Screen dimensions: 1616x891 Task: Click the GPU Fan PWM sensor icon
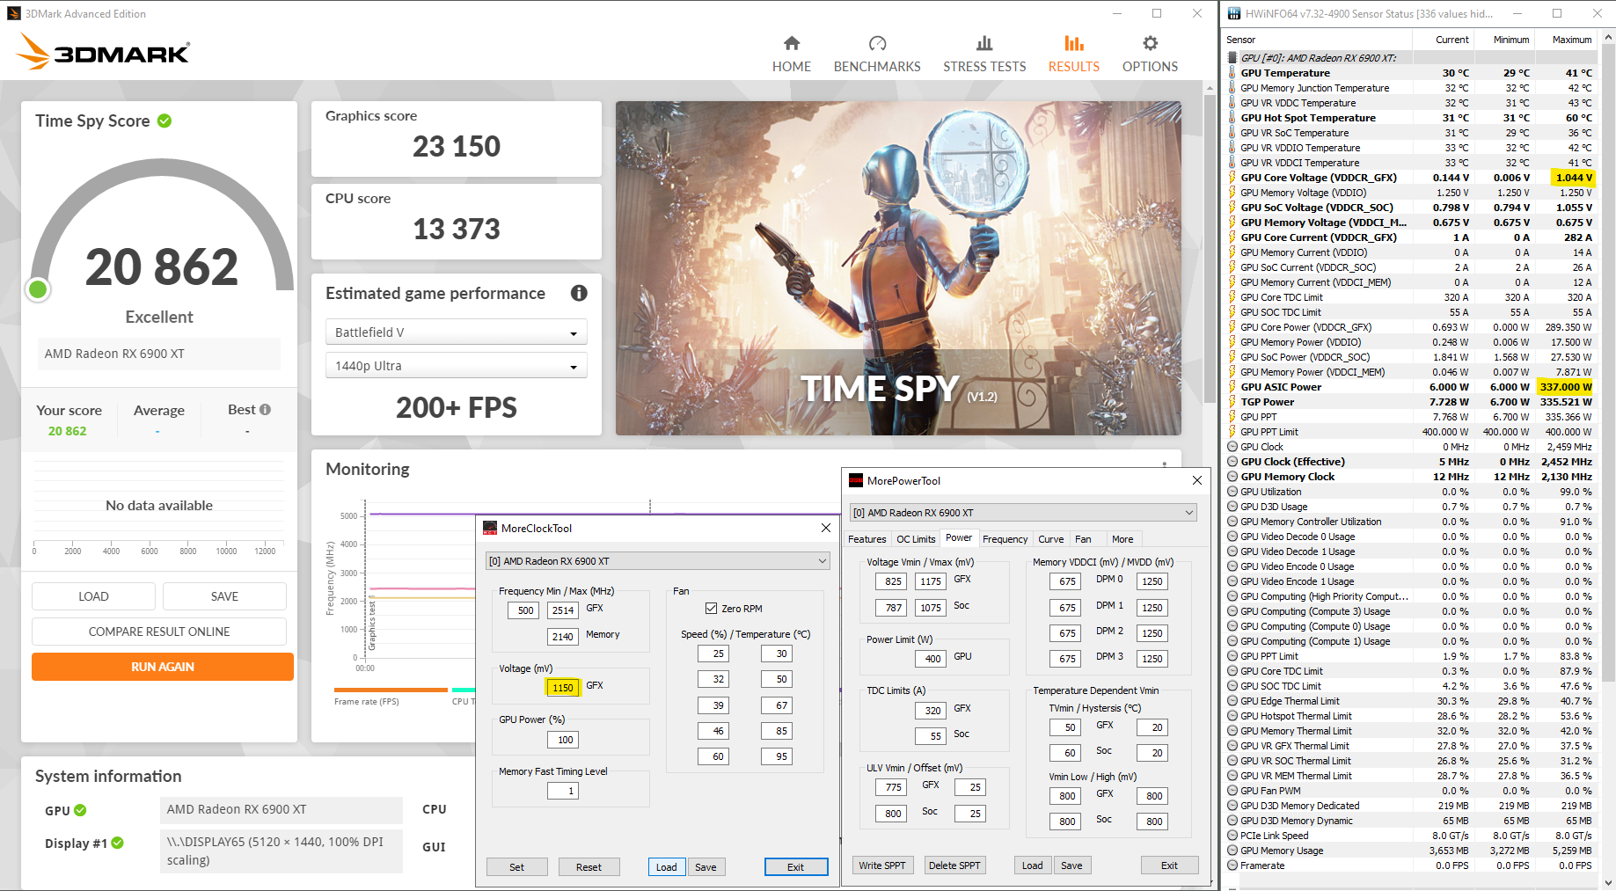[1232, 791]
